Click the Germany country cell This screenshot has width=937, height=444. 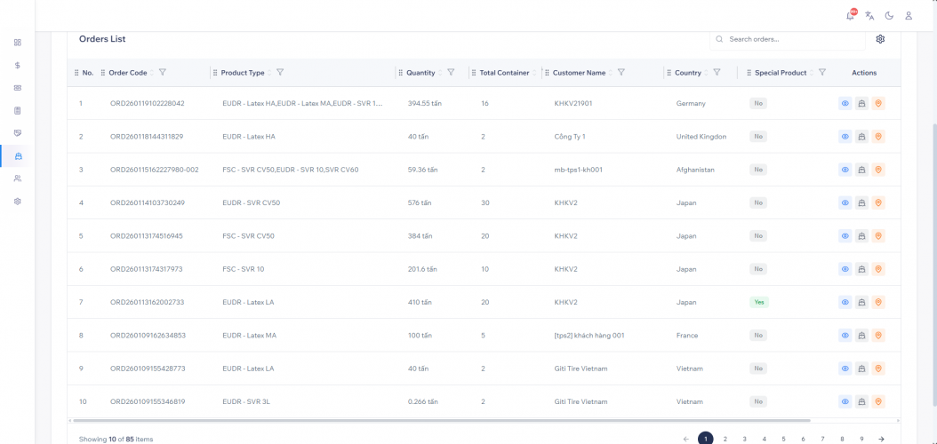(691, 103)
